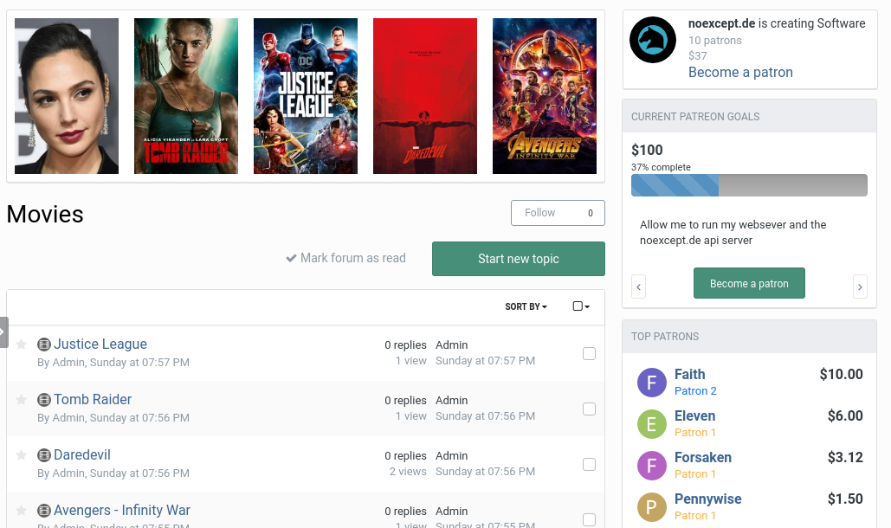Click the '10 patrons' count text
891x528 pixels.
[714, 41]
